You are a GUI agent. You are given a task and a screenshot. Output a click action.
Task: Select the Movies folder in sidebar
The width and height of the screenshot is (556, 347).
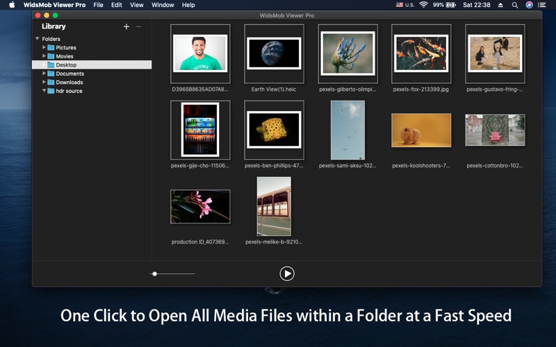point(64,56)
